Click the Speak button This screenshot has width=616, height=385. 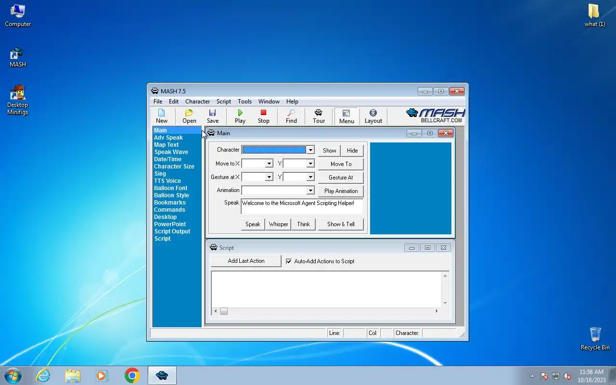tap(253, 224)
